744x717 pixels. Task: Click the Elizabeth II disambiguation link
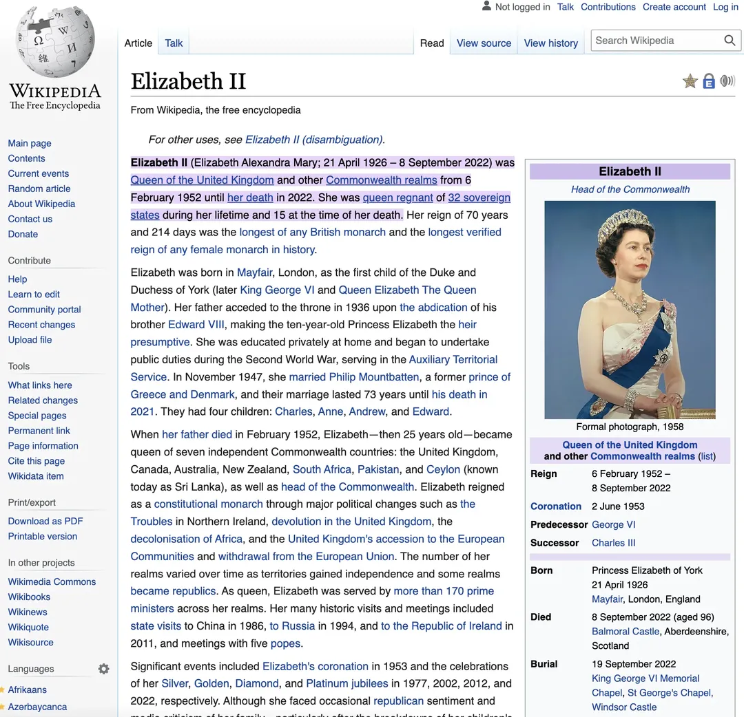pyautogui.click(x=314, y=140)
